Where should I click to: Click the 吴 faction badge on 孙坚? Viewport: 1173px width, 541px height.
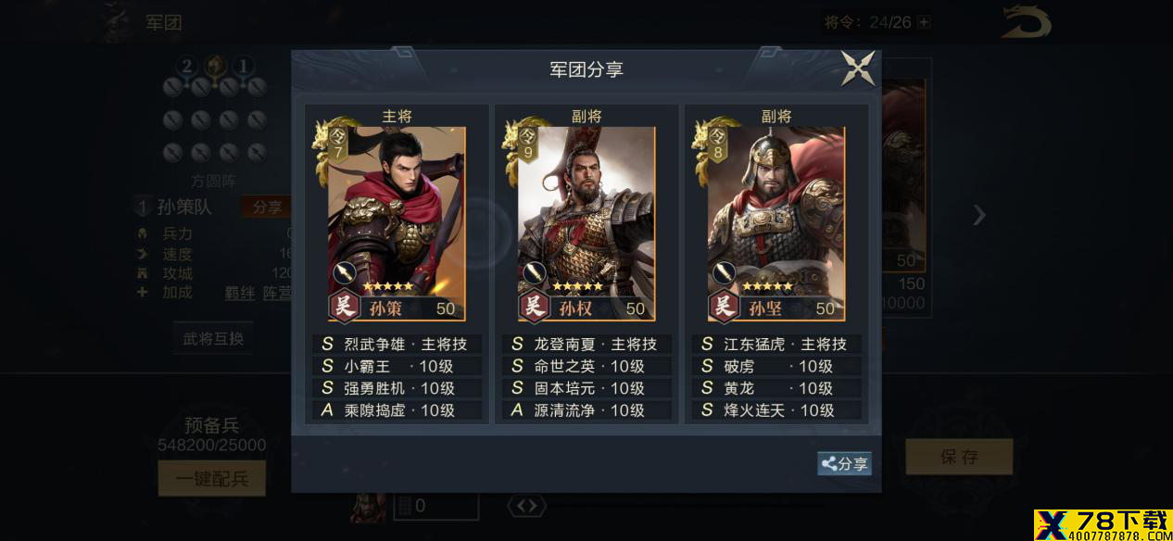[x=725, y=306]
